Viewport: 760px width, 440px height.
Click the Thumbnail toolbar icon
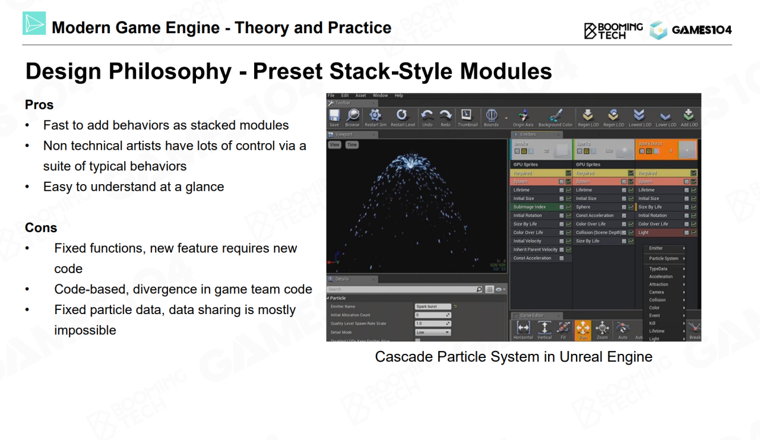tap(467, 115)
